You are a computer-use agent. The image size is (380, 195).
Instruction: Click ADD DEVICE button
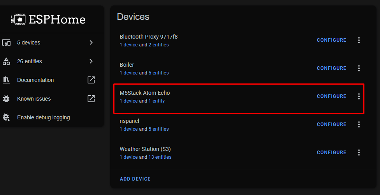point(135,179)
